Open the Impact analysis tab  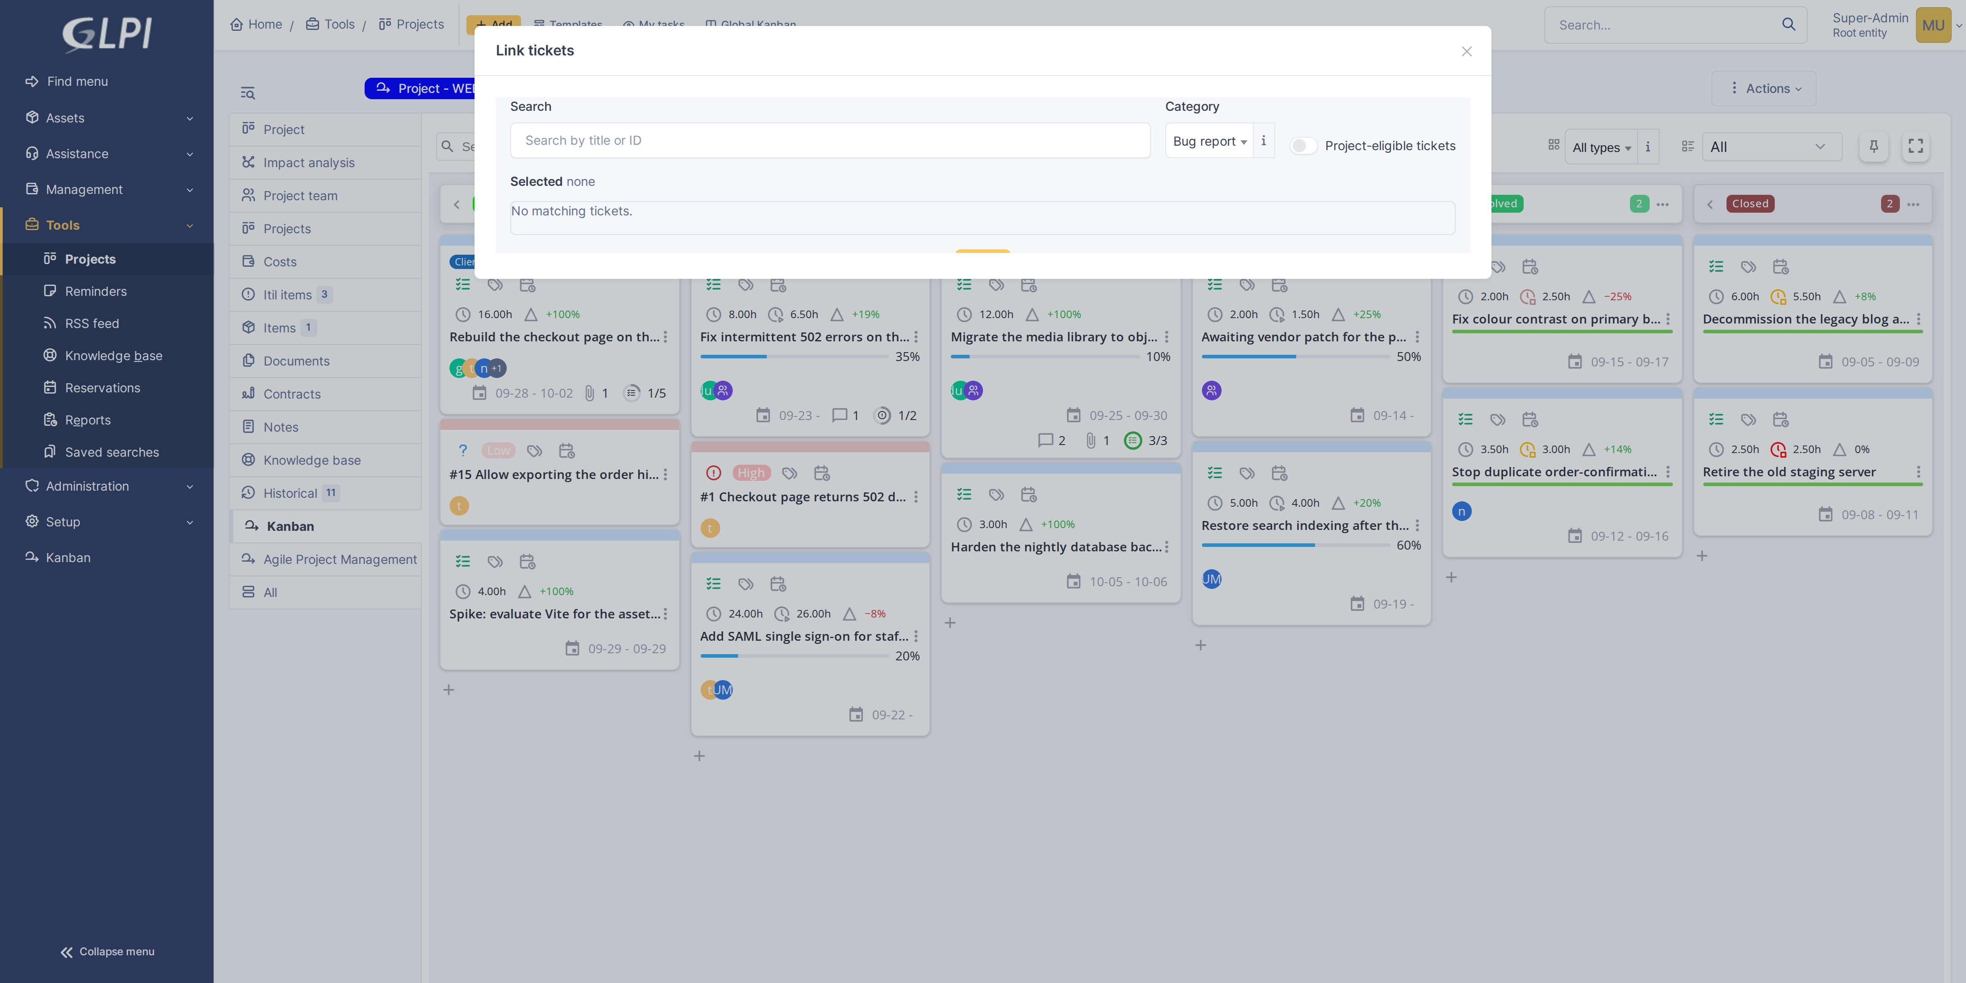(x=325, y=163)
